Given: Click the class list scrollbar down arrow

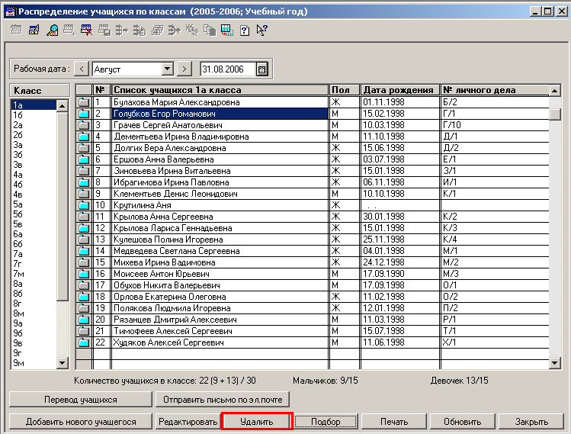Looking at the screenshot, I should [x=63, y=362].
